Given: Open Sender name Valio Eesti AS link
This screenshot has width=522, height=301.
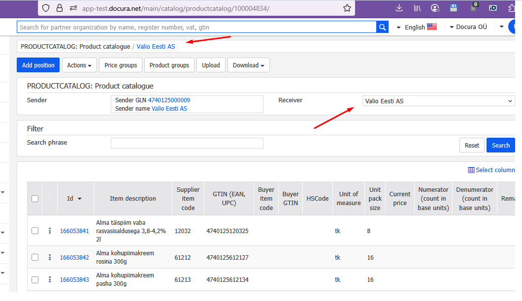Looking at the screenshot, I should pyautogui.click(x=169, y=108).
